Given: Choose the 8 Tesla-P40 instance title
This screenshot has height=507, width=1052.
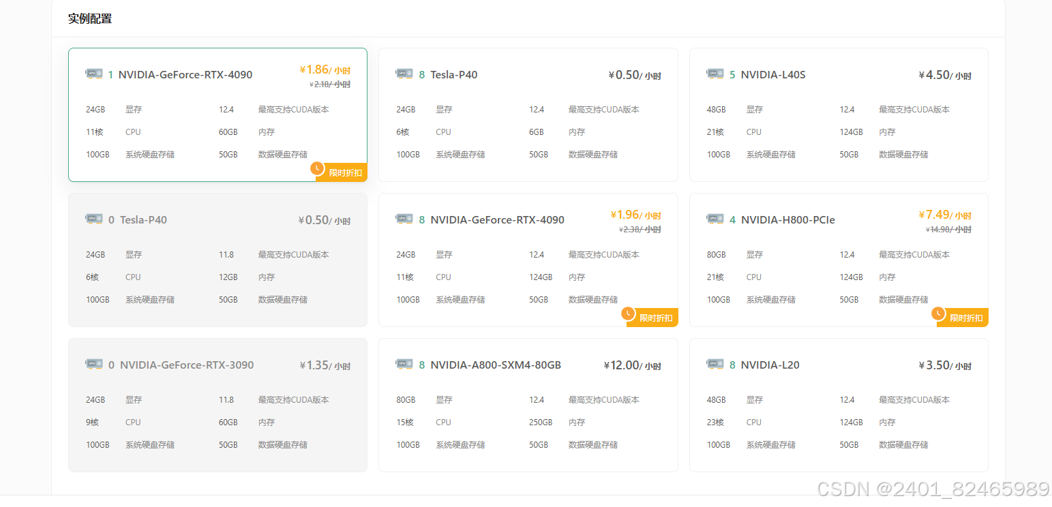Looking at the screenshot, I should pyautogui.click(x=448, y=75).
